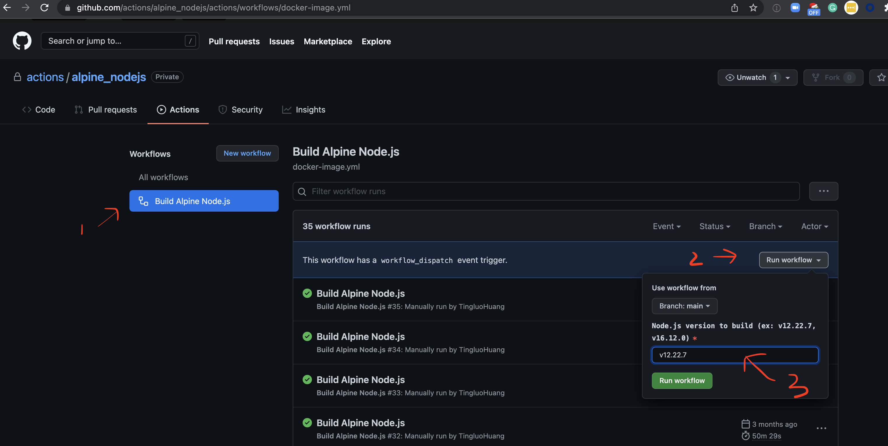Screen dimensions: 888x446
Task: Star the alpine_nodejs repository
Action: pyautogui.click(x=881, y=78)
